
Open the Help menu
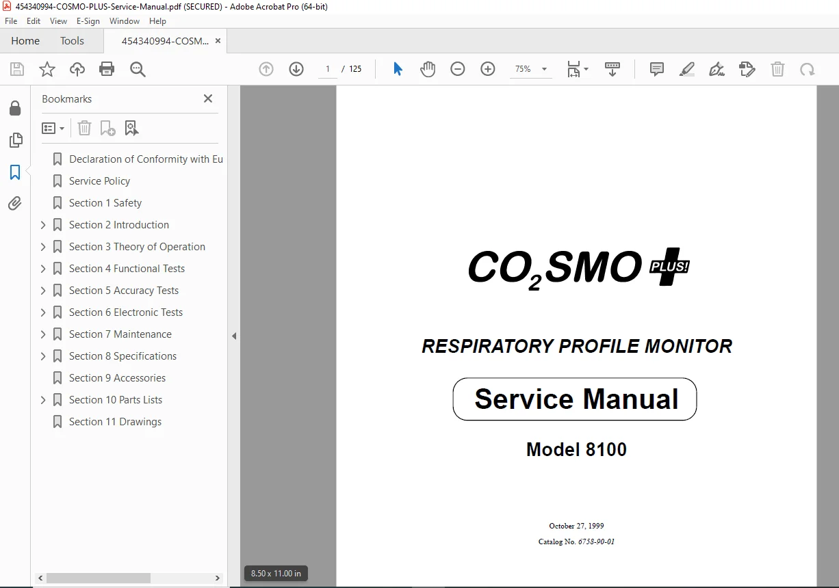158,21
